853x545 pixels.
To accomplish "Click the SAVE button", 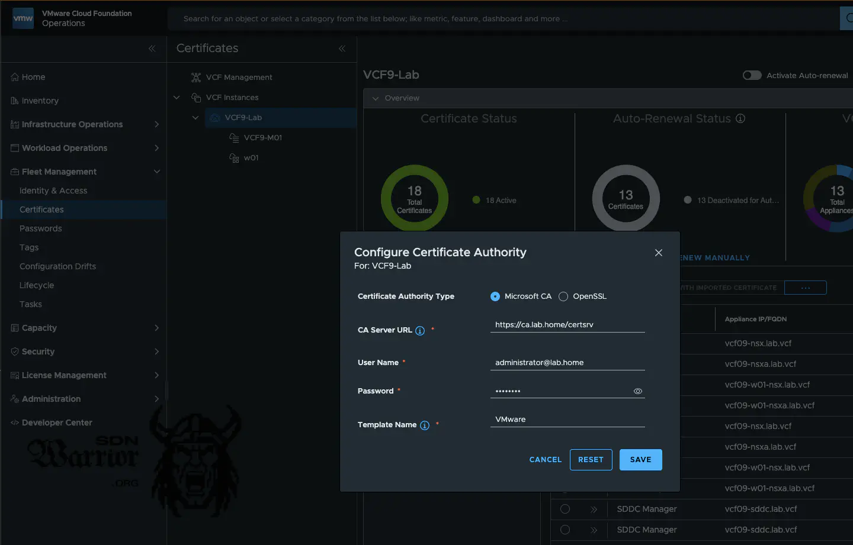I will pyautogui.click(x=641, y=460).
